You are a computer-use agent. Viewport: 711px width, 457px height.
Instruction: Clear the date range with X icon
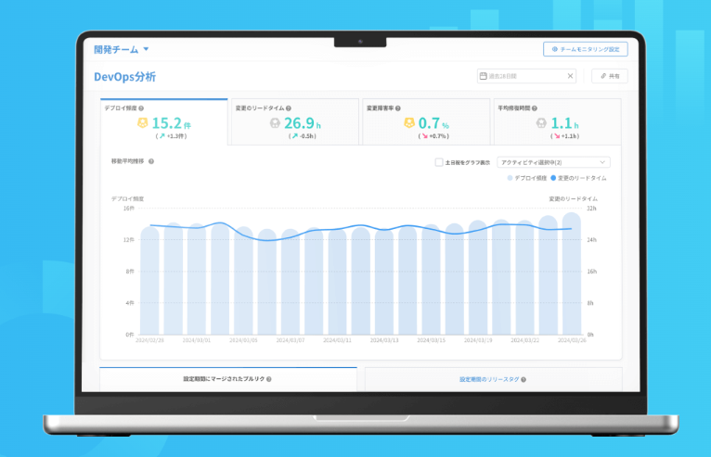pyautogui.click(x=570, y=76)
